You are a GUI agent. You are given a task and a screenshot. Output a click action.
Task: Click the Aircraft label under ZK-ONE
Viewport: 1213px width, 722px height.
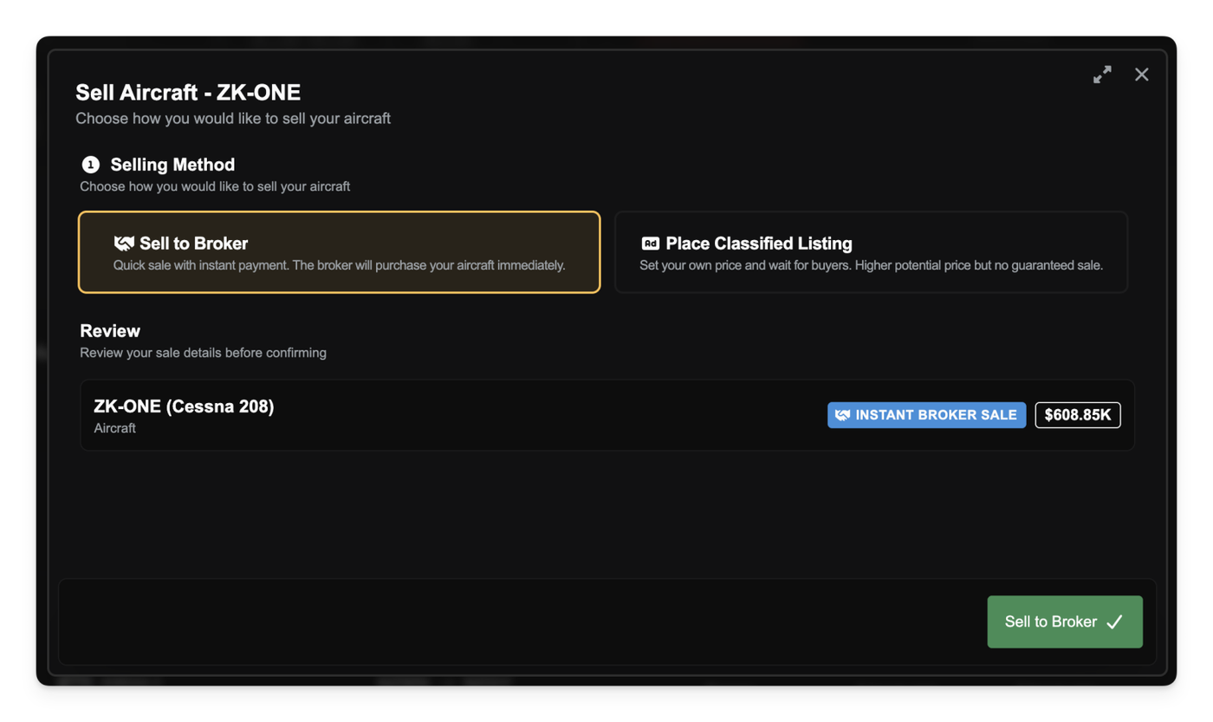click(x=115, y=428)
